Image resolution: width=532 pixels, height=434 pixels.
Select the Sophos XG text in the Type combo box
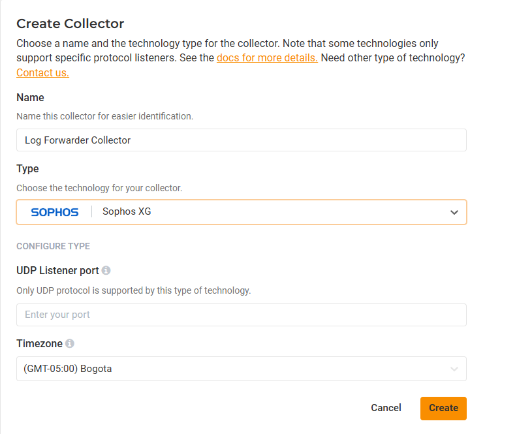[127, 212]
